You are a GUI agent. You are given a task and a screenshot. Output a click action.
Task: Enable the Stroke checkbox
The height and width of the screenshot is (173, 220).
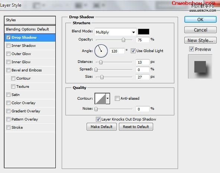[8, 127]
